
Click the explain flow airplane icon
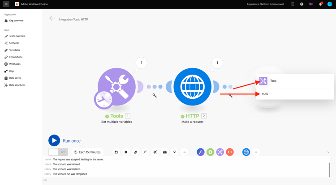tap(155, 152)
